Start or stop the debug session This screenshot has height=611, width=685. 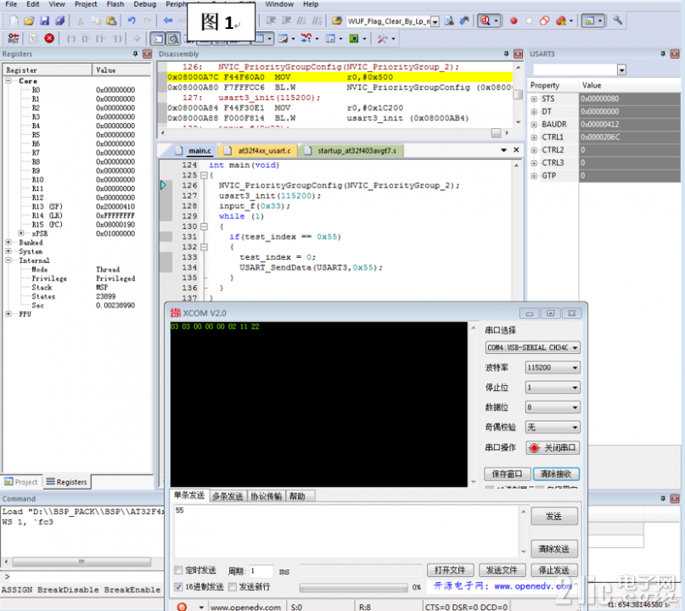[486, 20]
